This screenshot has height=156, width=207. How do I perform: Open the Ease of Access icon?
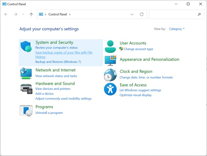[110, 89]
